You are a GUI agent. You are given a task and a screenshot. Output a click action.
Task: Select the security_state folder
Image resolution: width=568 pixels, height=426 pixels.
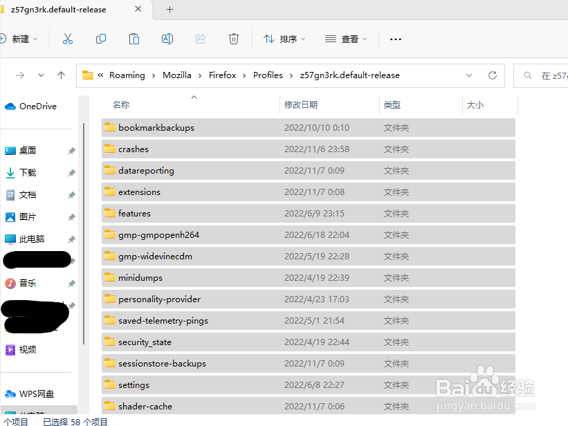click(309, 342)
